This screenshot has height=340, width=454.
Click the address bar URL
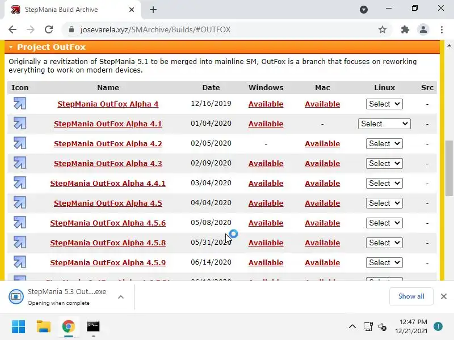[155, 29]
